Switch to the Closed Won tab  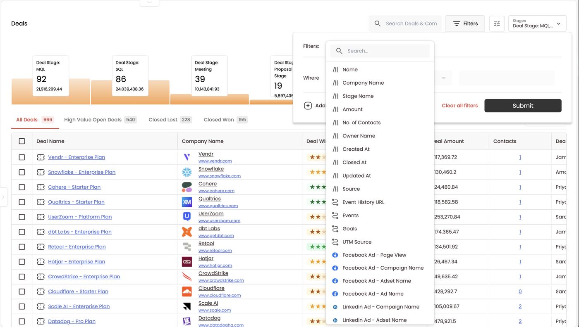[225, 120]
